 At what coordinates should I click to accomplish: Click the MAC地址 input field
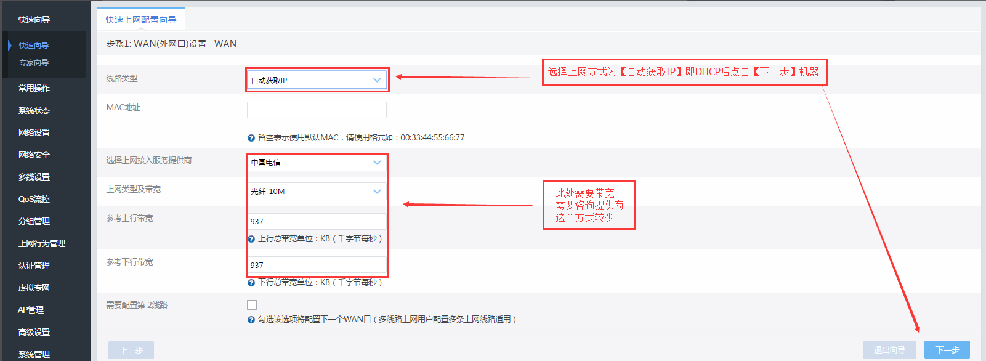pyautogui.click(x=317, y=110)
